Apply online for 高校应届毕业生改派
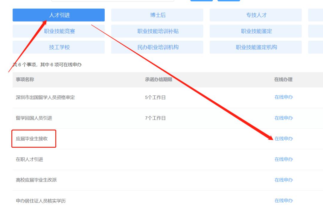Image resolution: width=323 pixels, height=207 pixels. coord(284,180)
